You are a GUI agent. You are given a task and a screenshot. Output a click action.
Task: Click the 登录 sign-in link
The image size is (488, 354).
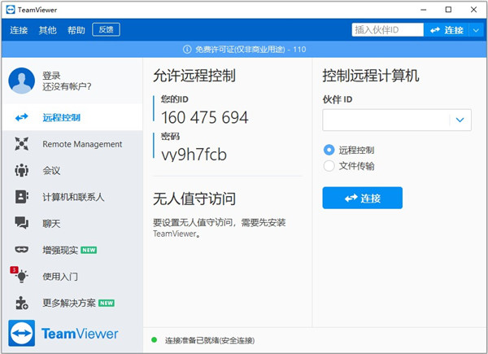(51, 76)
